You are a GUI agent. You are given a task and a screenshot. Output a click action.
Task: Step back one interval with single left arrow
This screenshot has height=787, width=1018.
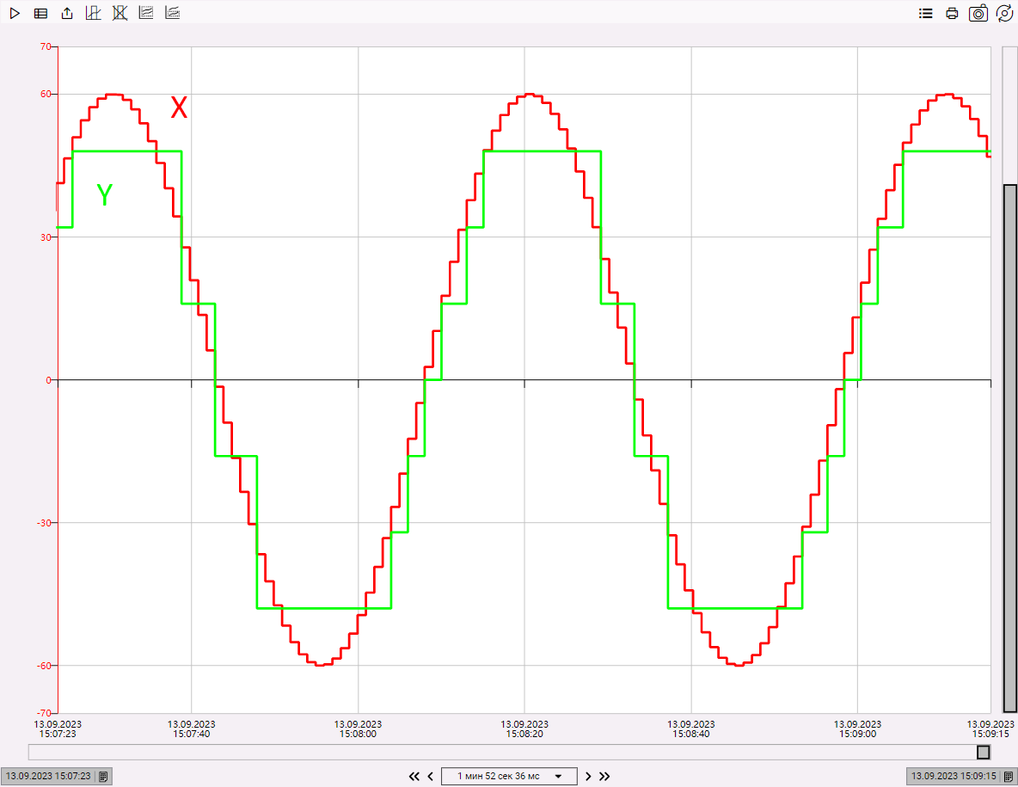point(431,776)
